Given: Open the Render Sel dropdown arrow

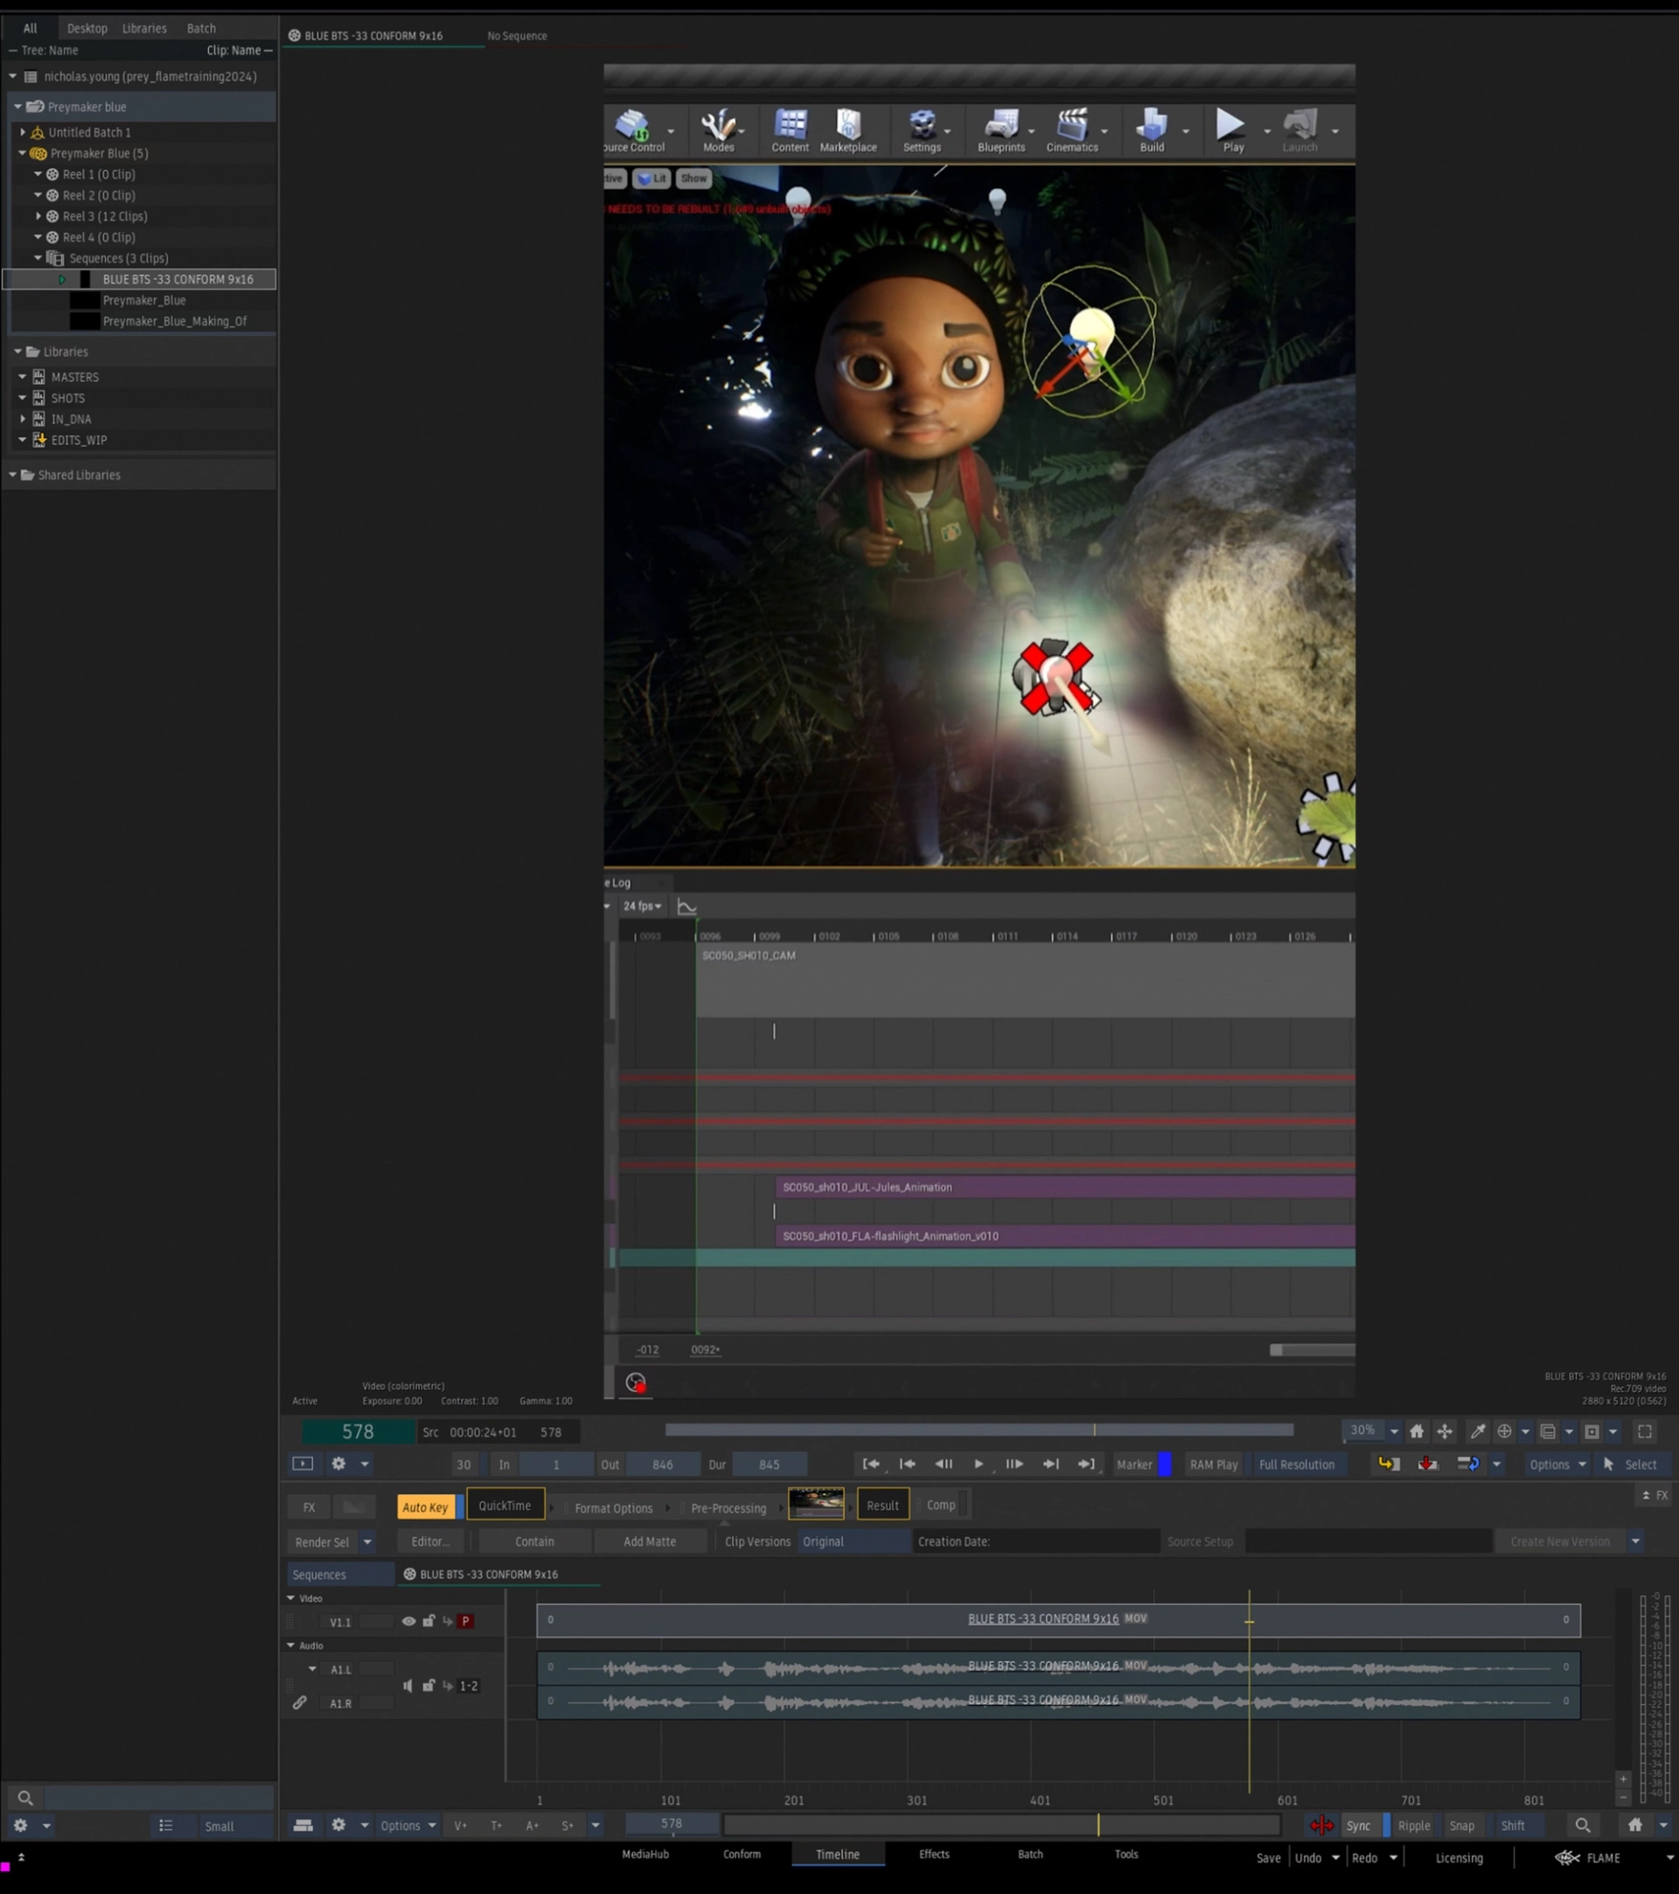Looking at the screenshot, I should tap(368, 1542).
